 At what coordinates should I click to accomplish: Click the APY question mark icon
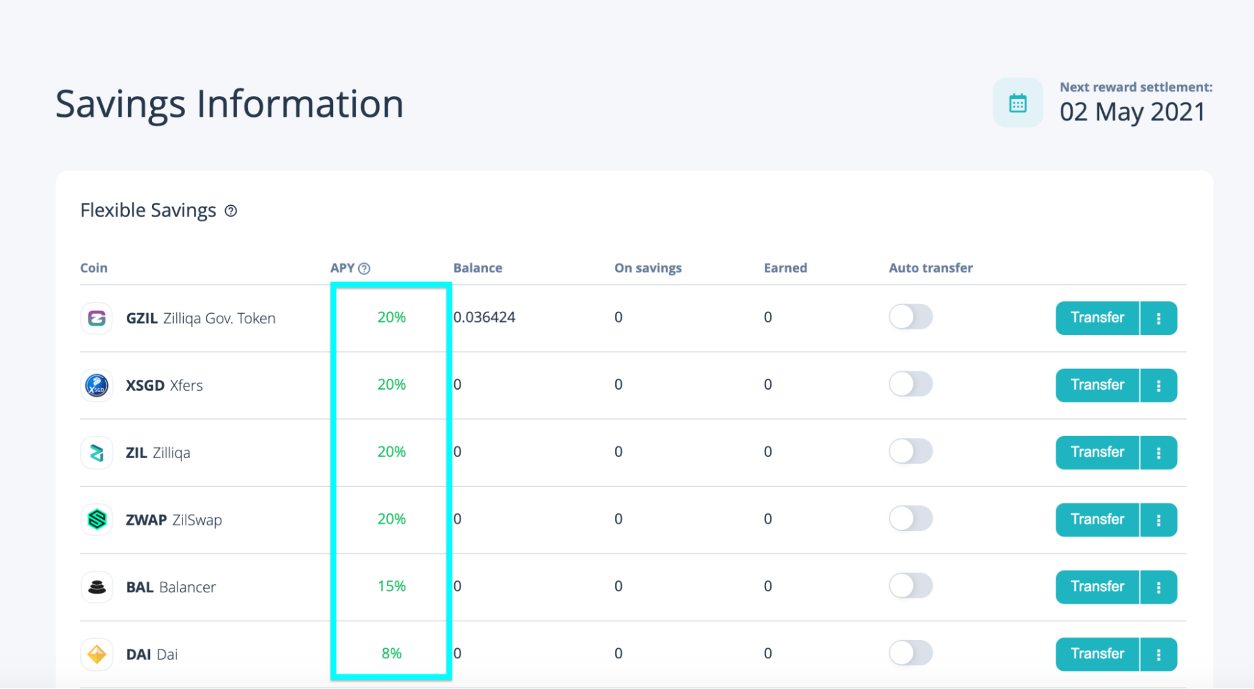click(x=364, y=269)
